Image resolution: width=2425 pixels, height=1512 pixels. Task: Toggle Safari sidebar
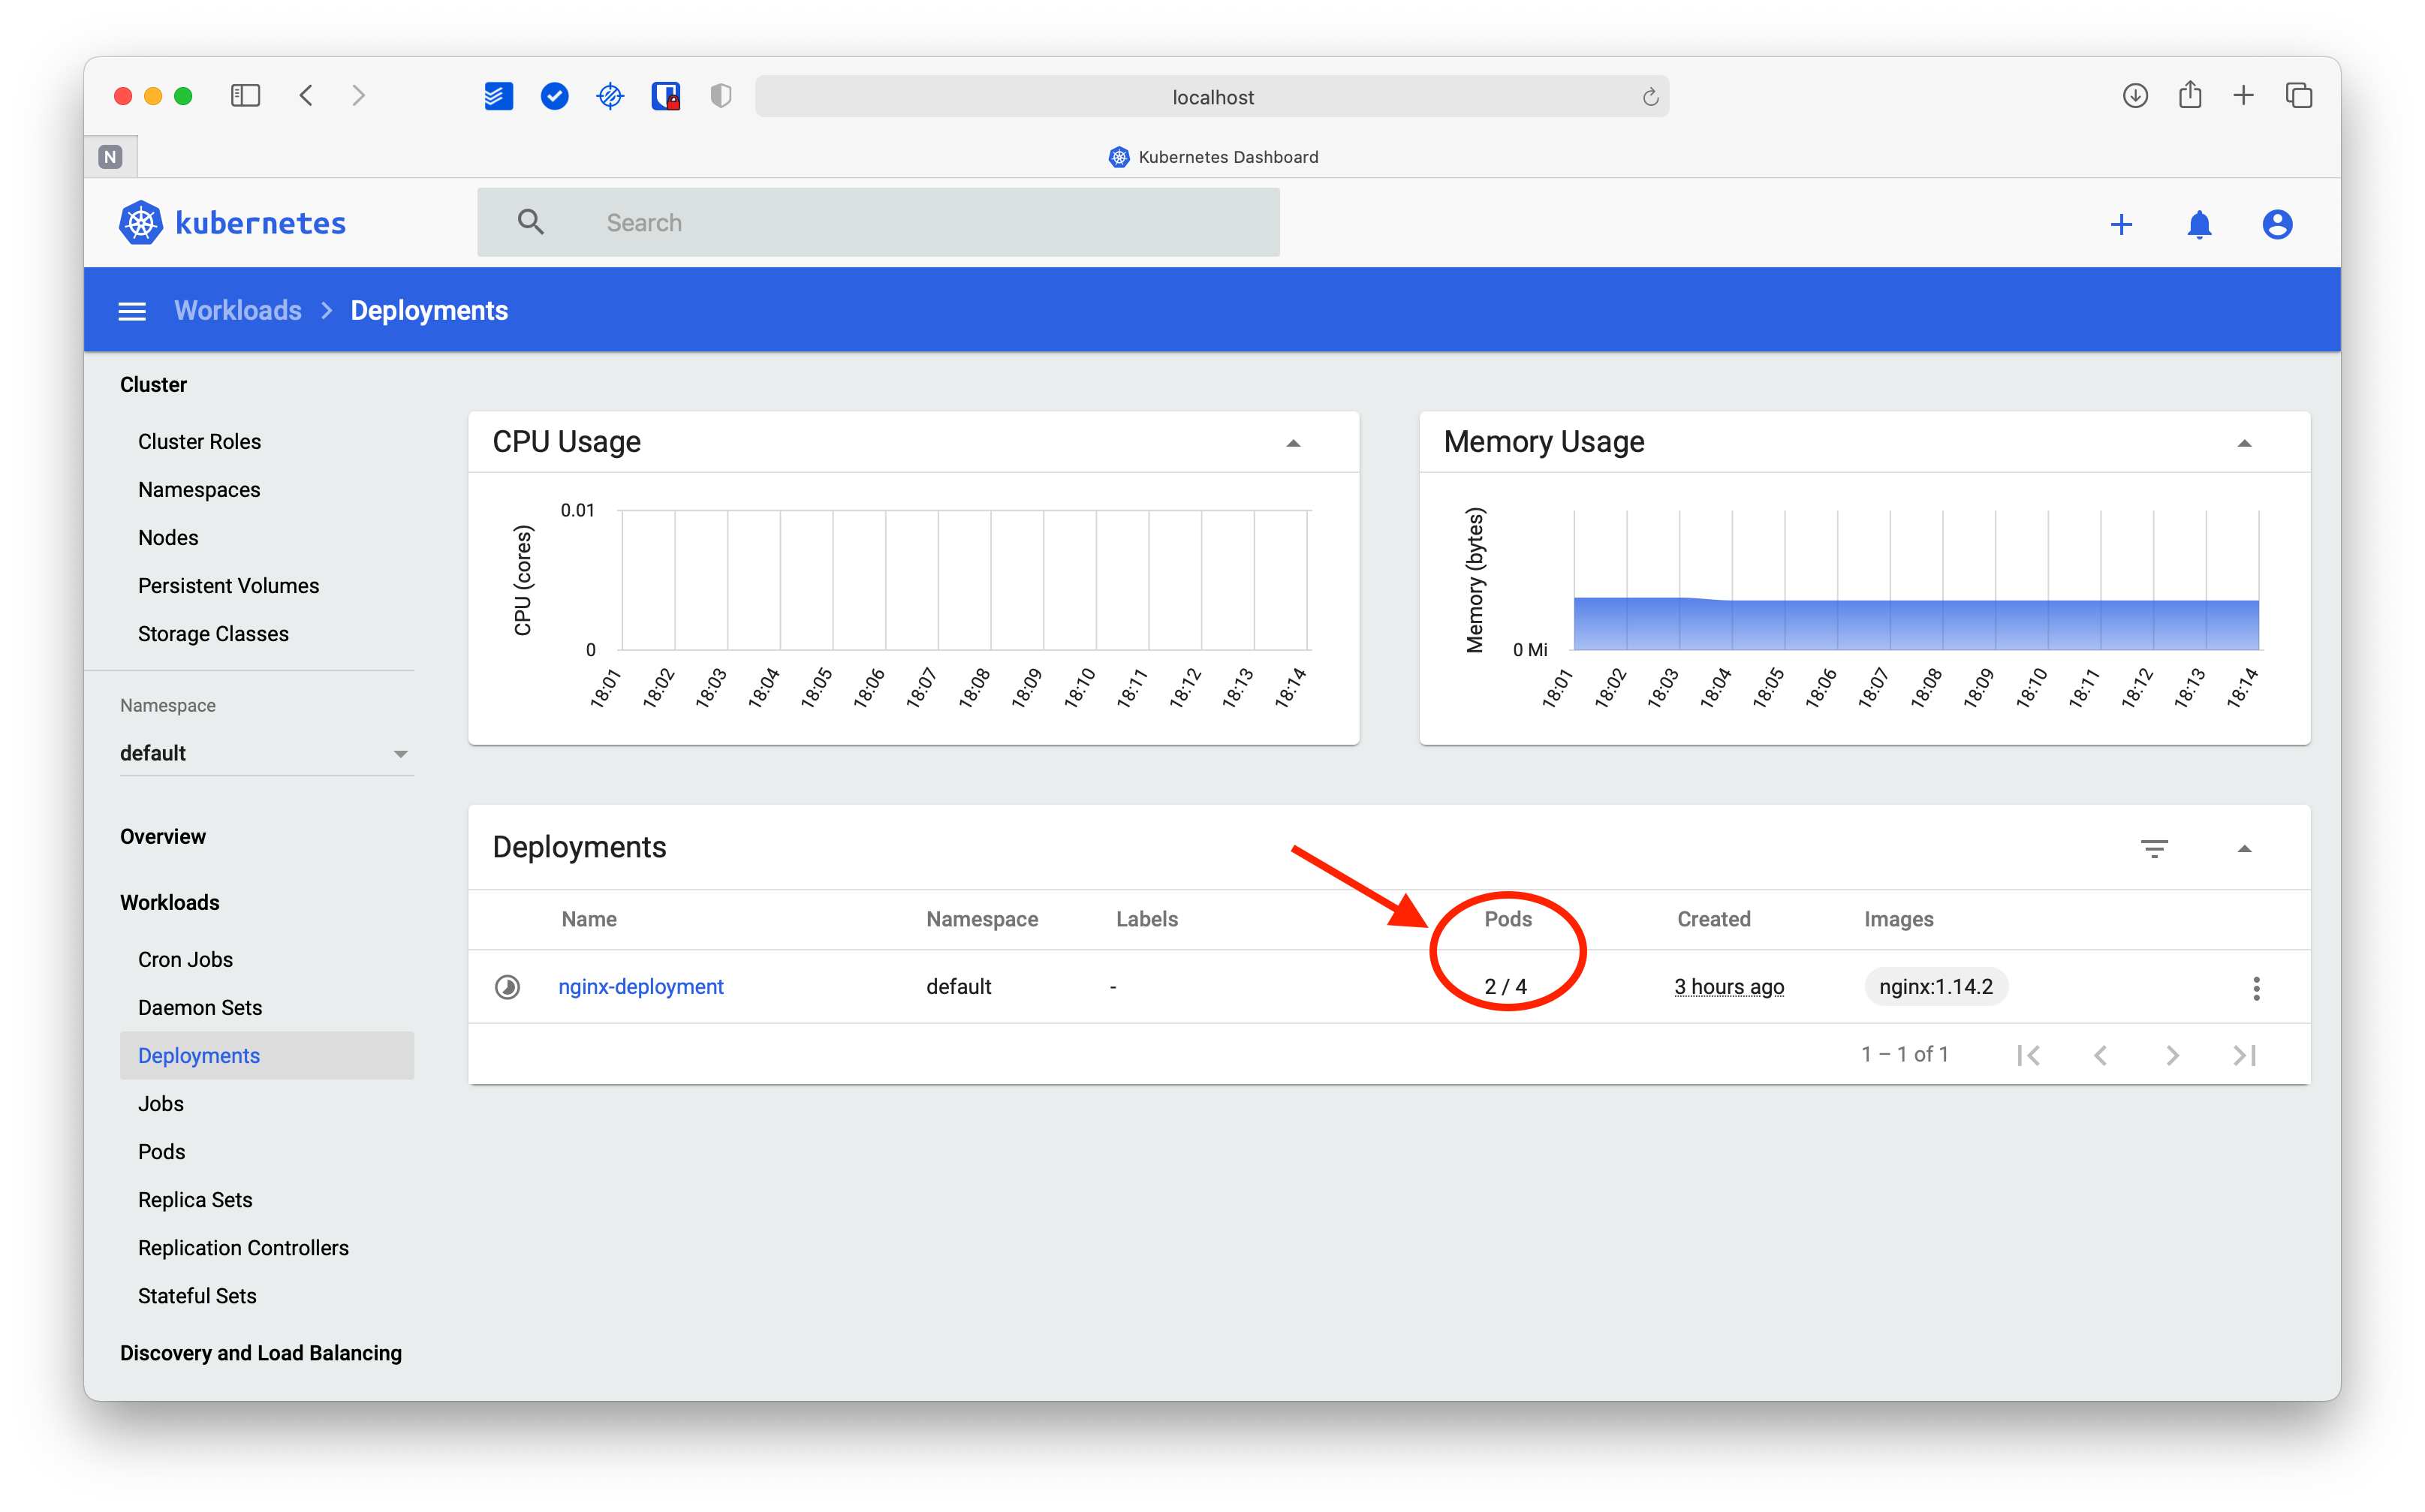point(245,95)
